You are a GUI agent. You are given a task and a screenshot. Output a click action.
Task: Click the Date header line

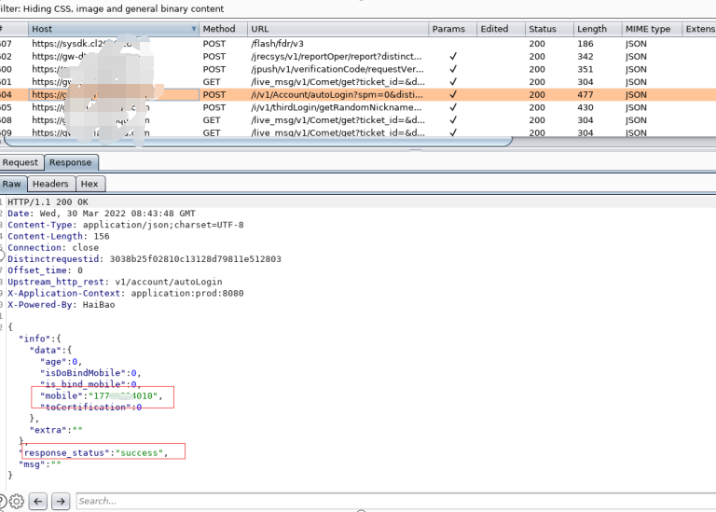(102, 214)
